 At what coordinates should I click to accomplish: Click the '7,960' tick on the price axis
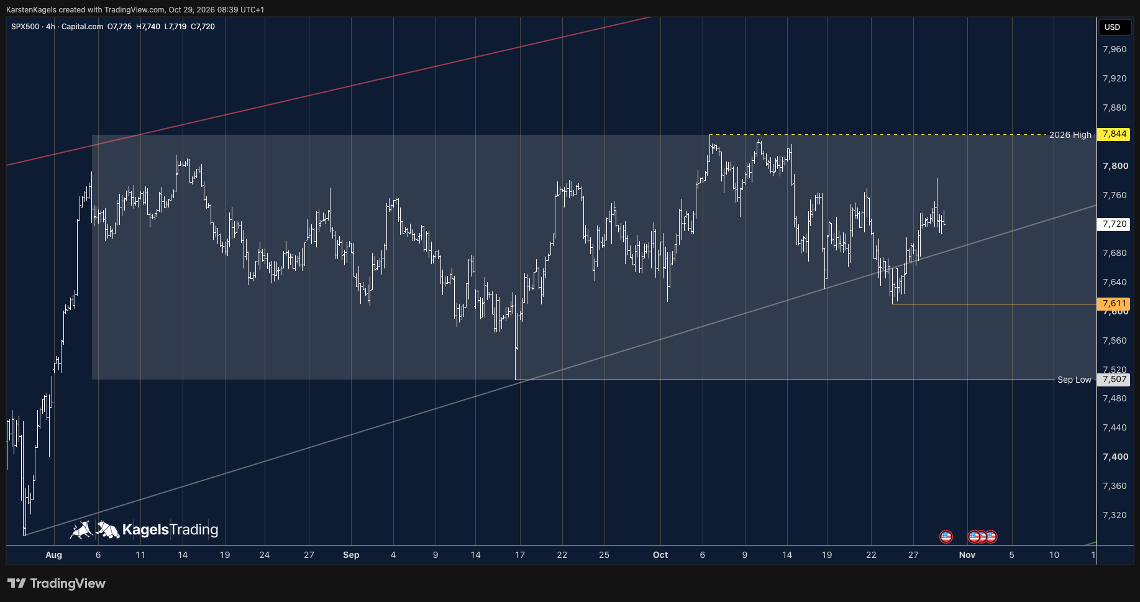tap(1115, 49)
